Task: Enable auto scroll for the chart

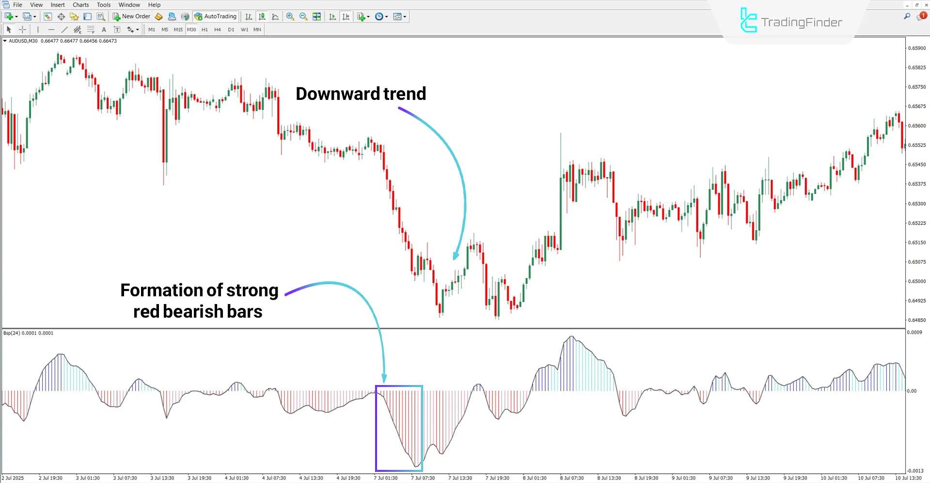Action: [332, 16]
